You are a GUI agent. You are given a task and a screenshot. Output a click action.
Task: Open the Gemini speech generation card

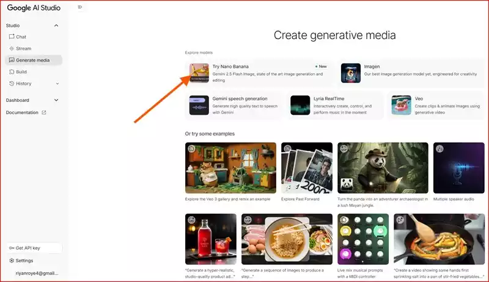pos(234,106)
